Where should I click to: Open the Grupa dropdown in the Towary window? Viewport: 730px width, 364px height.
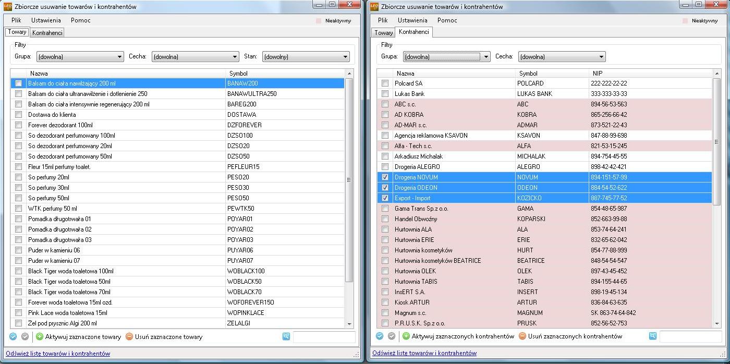tap(80, 57)
